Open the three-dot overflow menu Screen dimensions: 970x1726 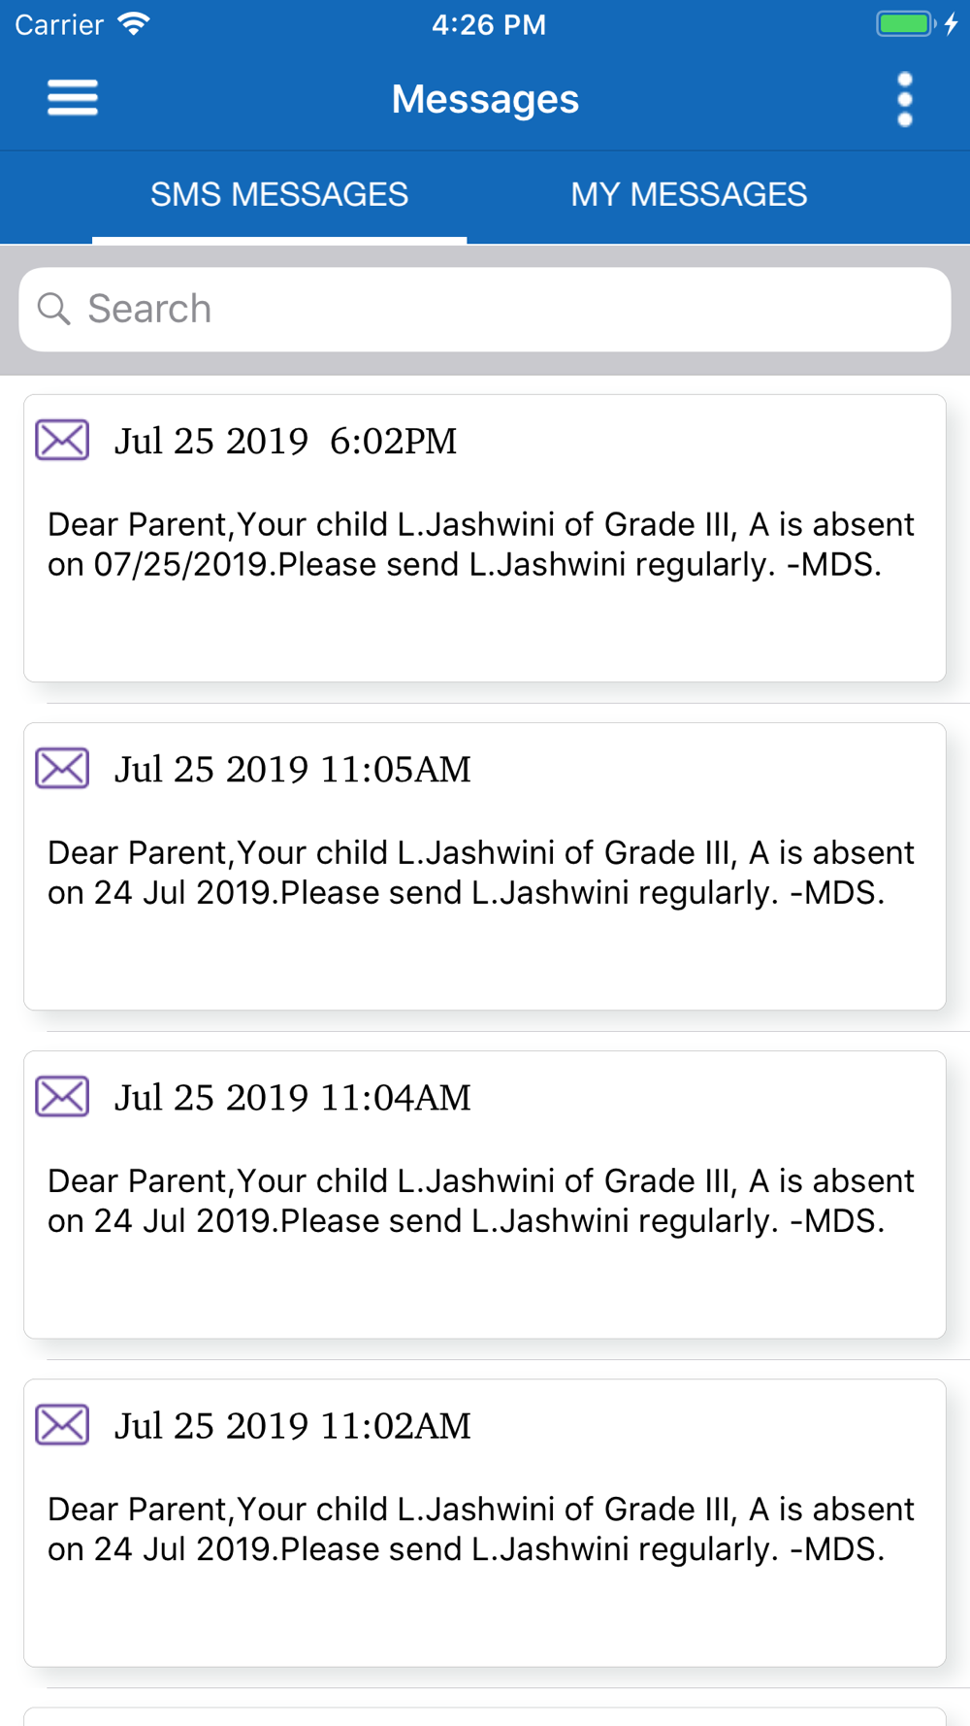(x=905, y=99)
